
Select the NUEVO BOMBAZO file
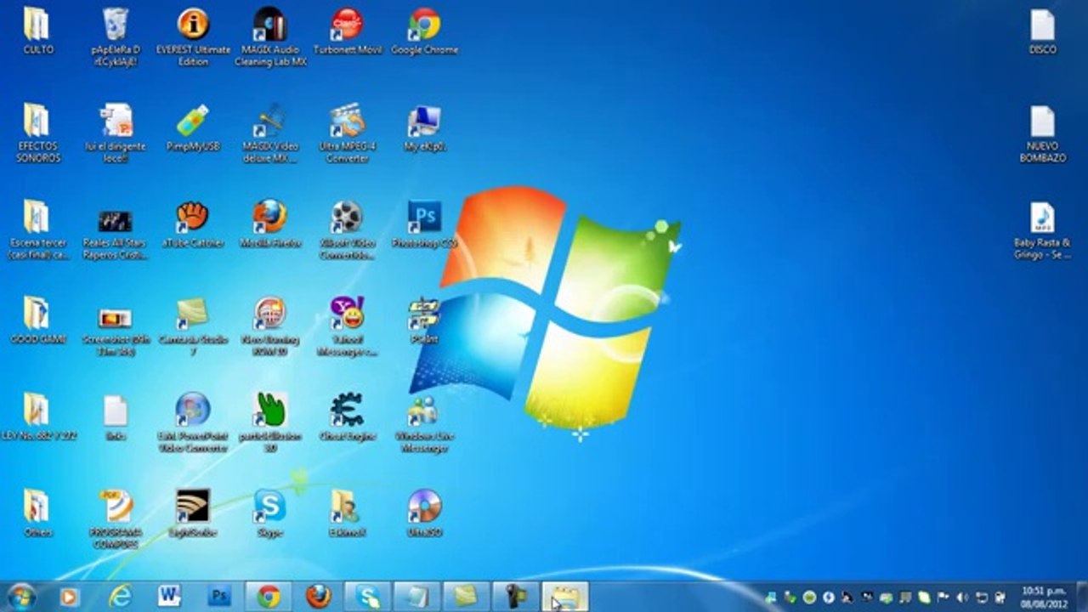click(1043, 133)
